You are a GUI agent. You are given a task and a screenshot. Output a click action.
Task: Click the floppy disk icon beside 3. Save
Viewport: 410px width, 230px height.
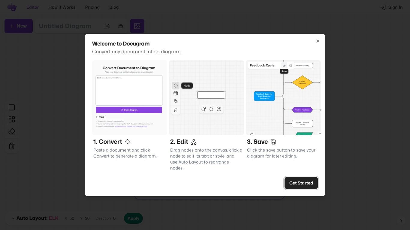273,142
